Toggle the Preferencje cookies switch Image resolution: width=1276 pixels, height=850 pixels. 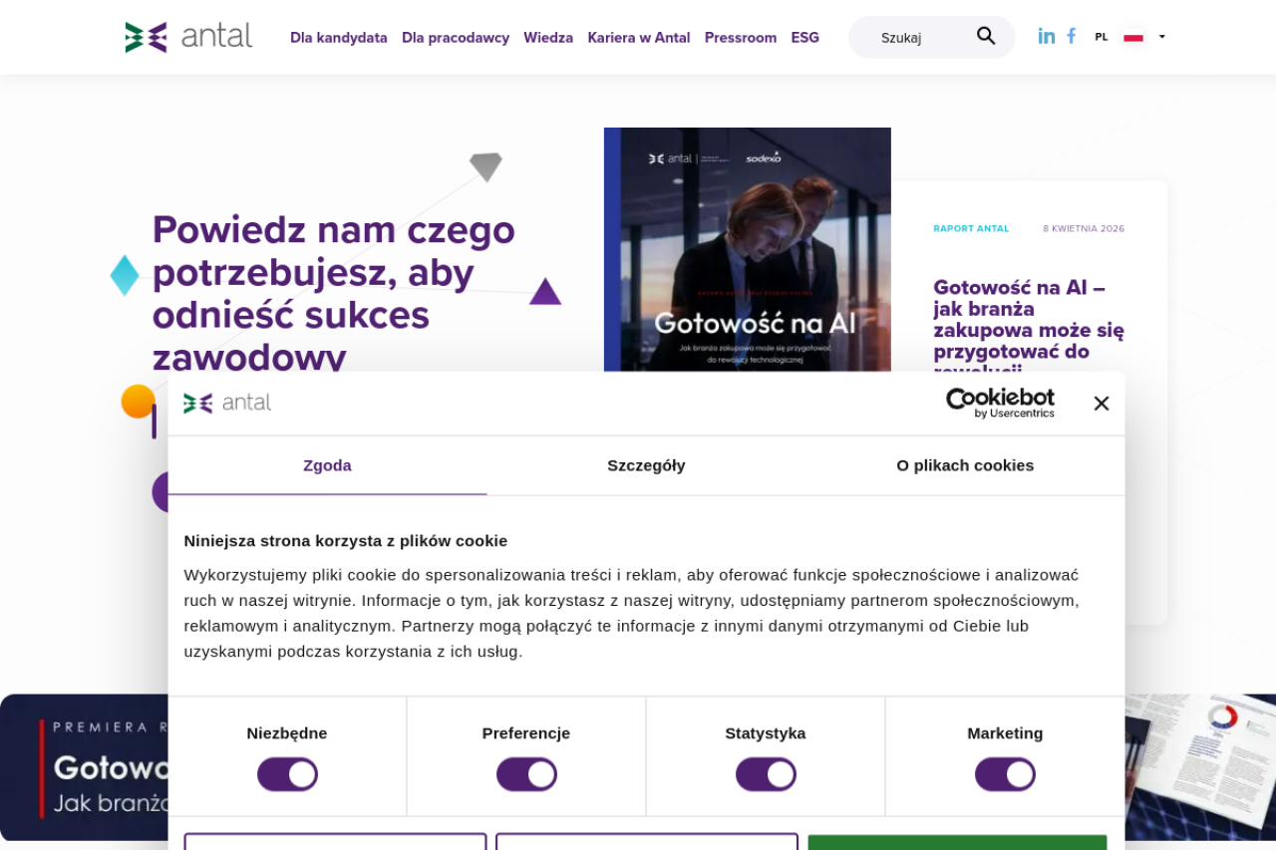pyautogui.click(x=526, y=774)
